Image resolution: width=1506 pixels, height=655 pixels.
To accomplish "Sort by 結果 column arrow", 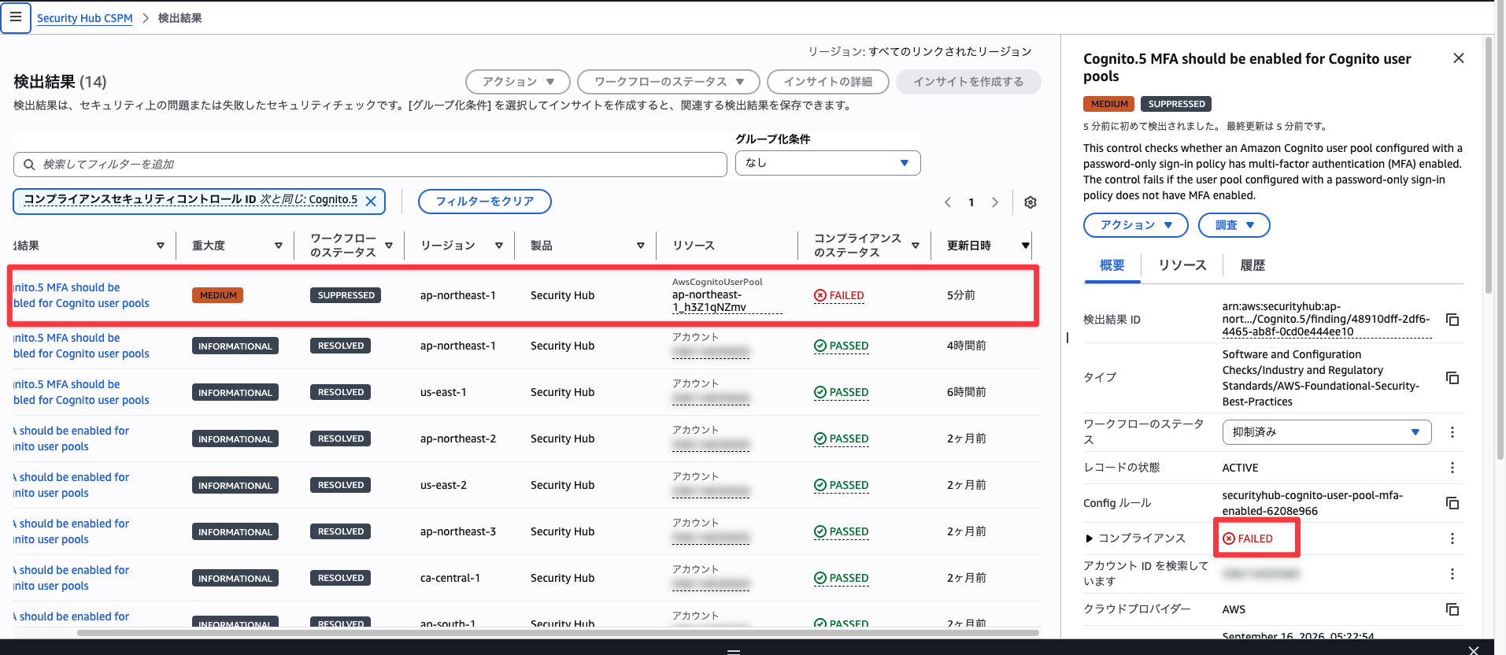I will [161, 246].
